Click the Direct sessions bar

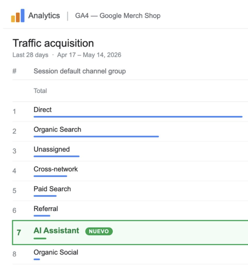pos(138,117)
